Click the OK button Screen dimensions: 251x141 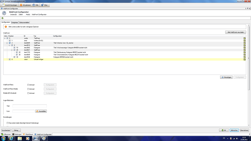tap(224, 130)
